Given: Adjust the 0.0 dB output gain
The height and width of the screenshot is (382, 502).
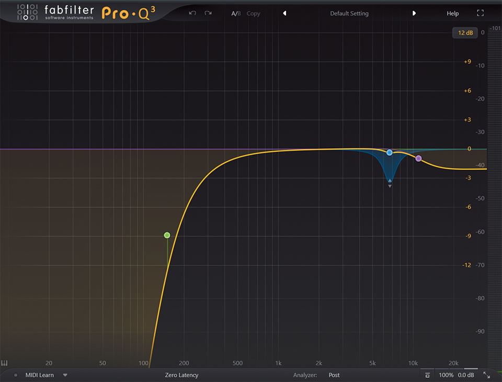Looking at the screenshot, I should [466, 375].
